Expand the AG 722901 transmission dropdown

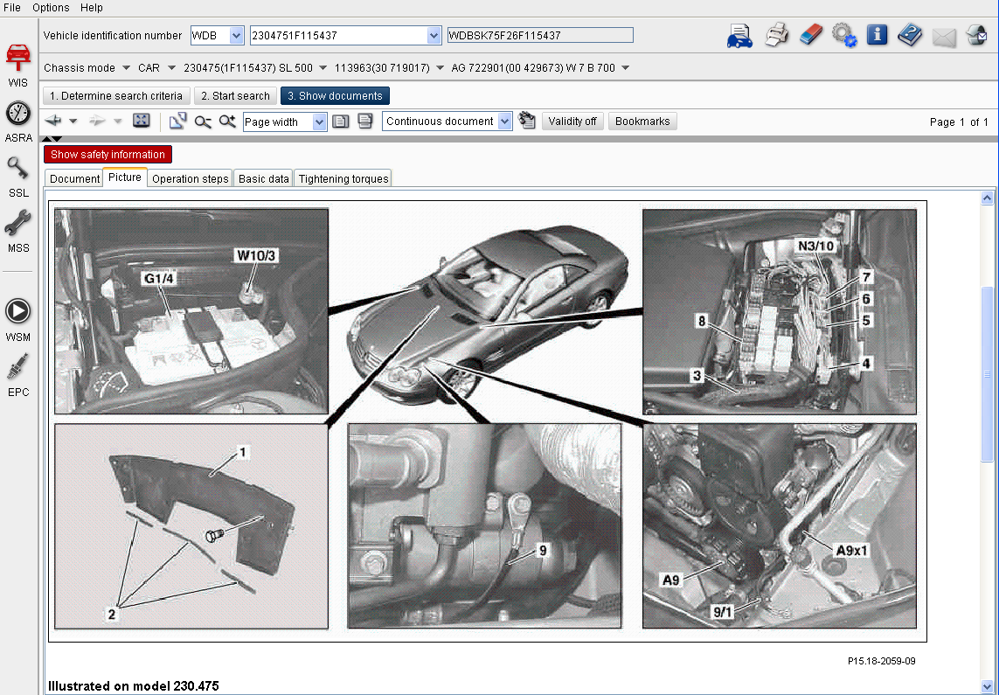(x=625, y=67)
